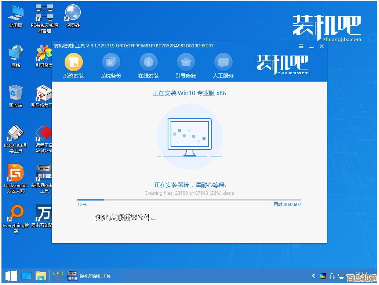Expand hidden system tray icons chevron
Screen dimensions: 379x285
(313, 276)
